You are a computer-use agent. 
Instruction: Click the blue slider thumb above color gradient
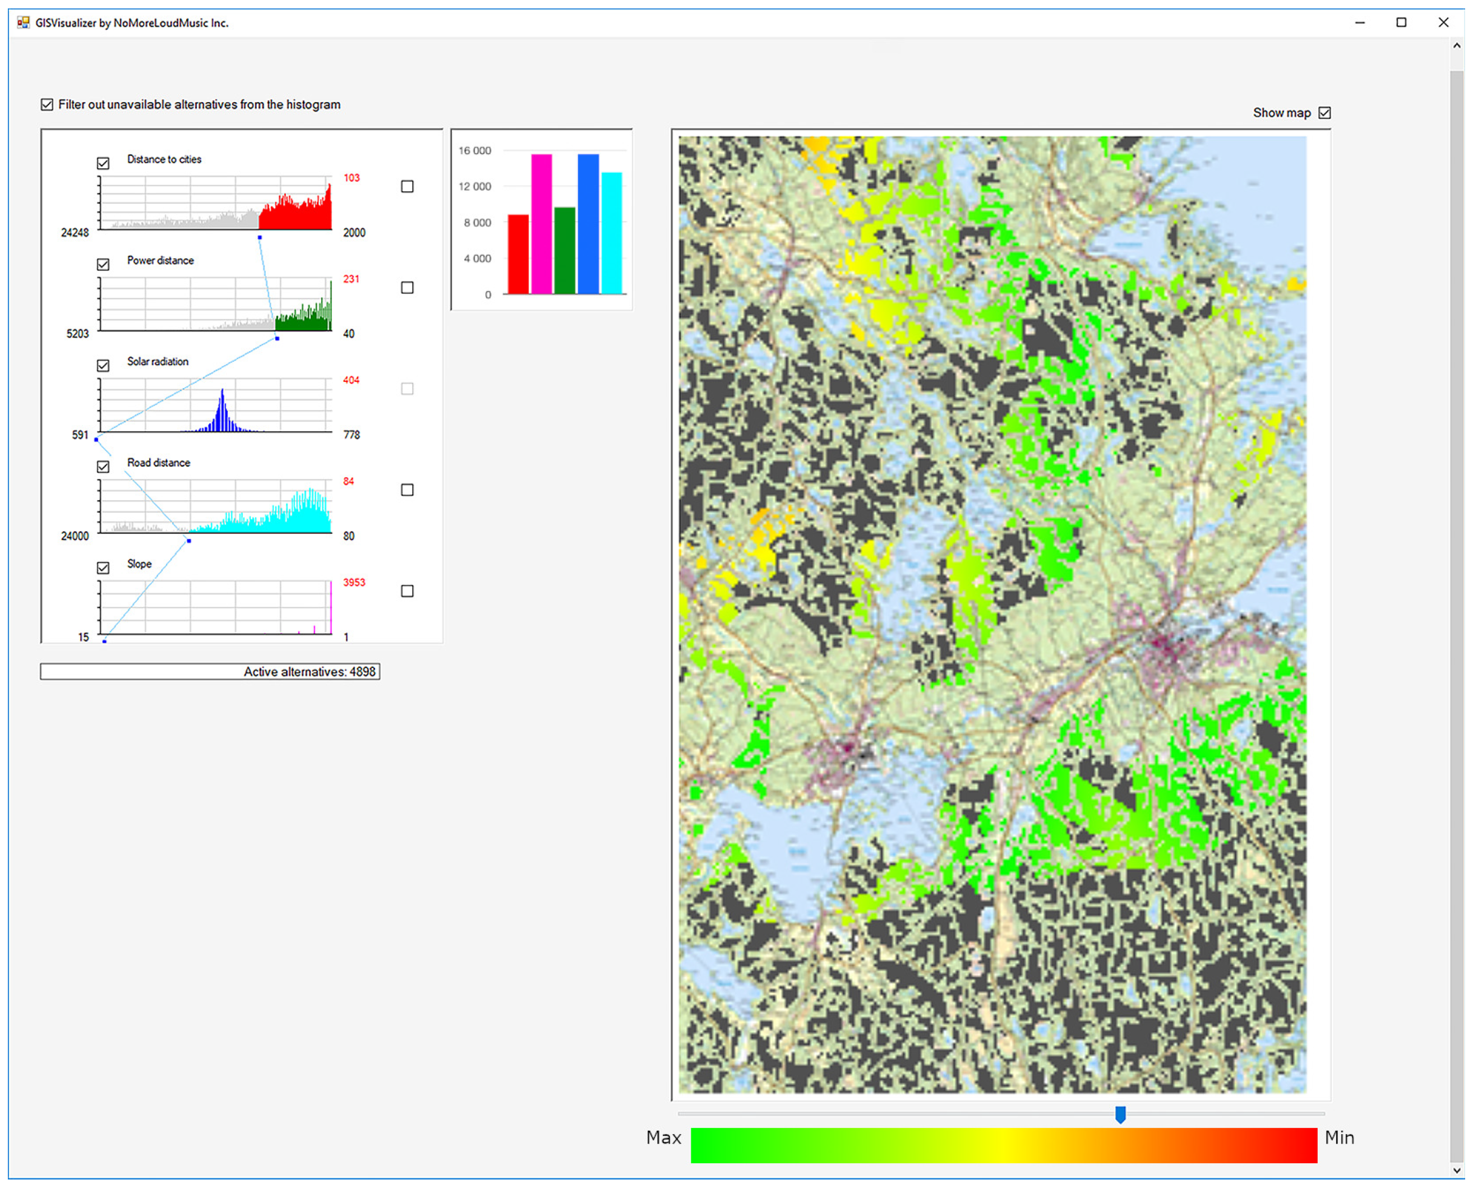(1121, 1115)
